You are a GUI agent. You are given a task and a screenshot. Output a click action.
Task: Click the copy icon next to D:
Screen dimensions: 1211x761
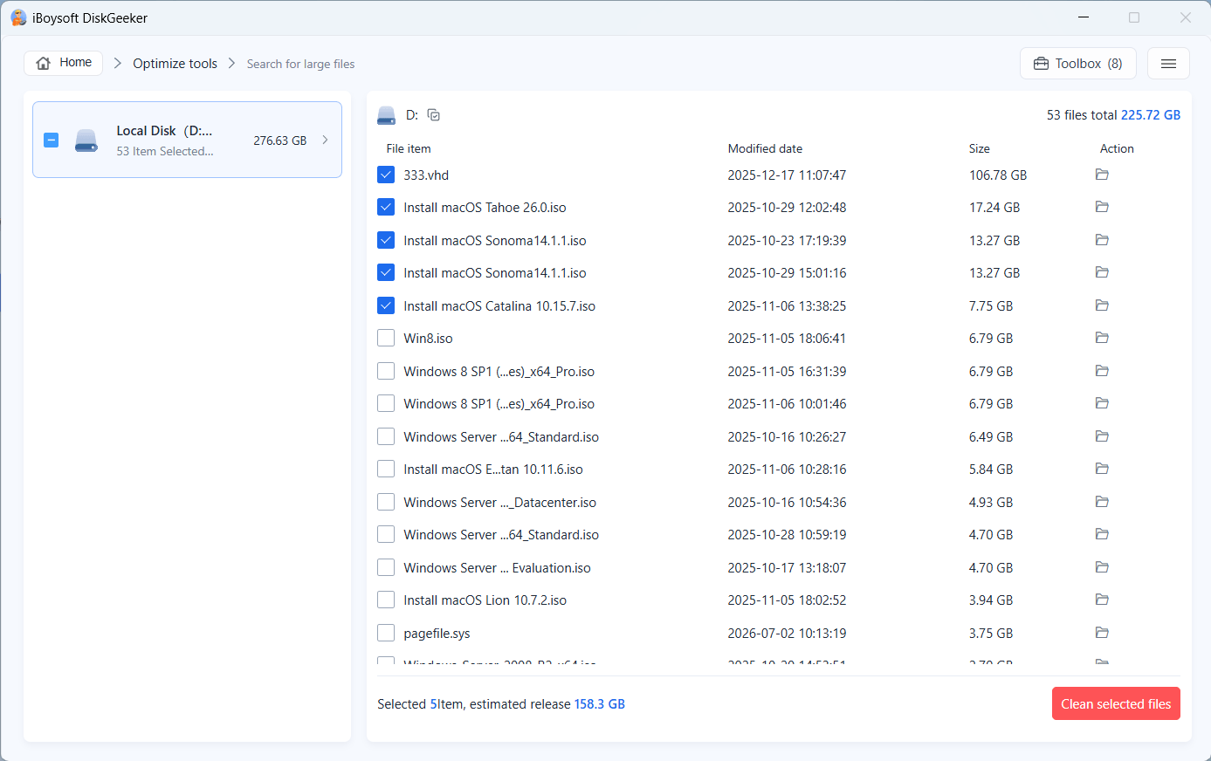434,115
